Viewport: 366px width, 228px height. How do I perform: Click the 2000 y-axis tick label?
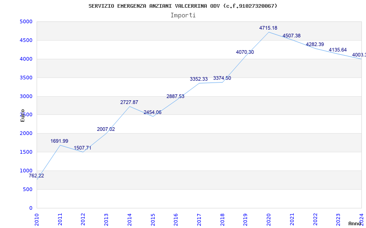26,134
